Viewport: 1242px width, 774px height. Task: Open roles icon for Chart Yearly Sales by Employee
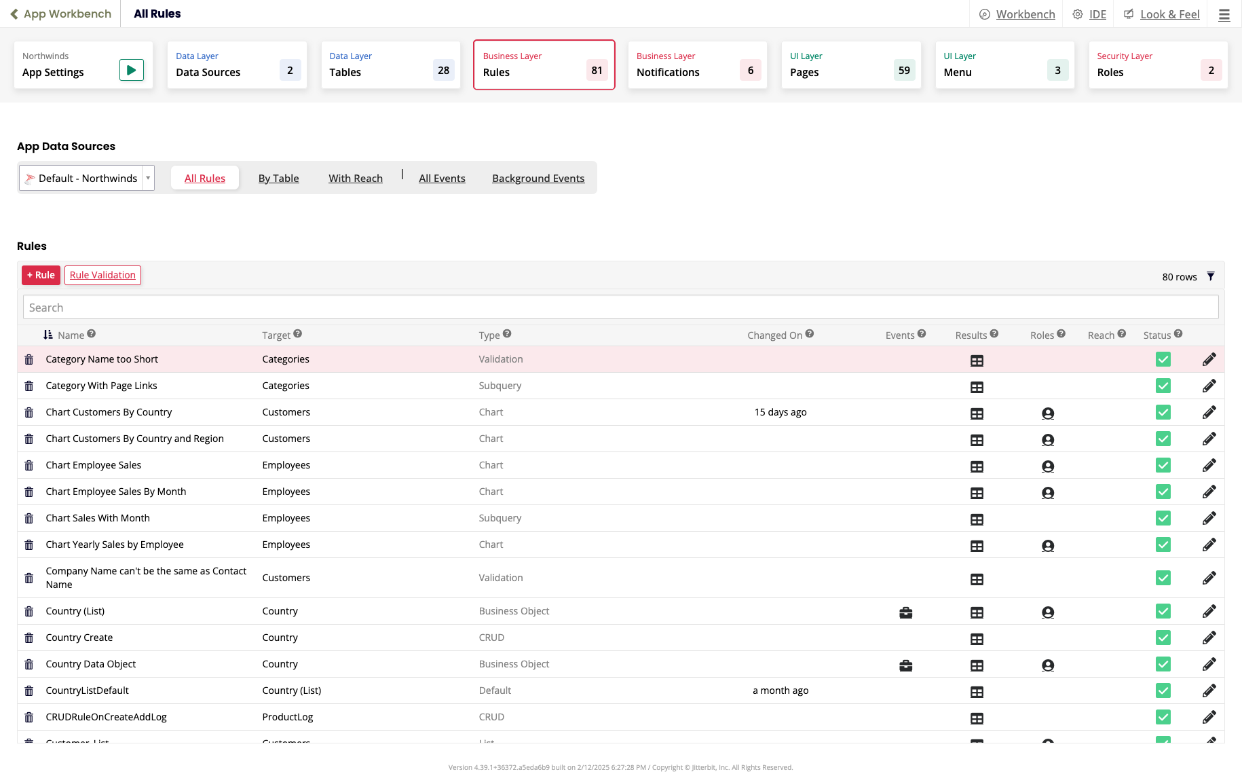pos(1048,546)
